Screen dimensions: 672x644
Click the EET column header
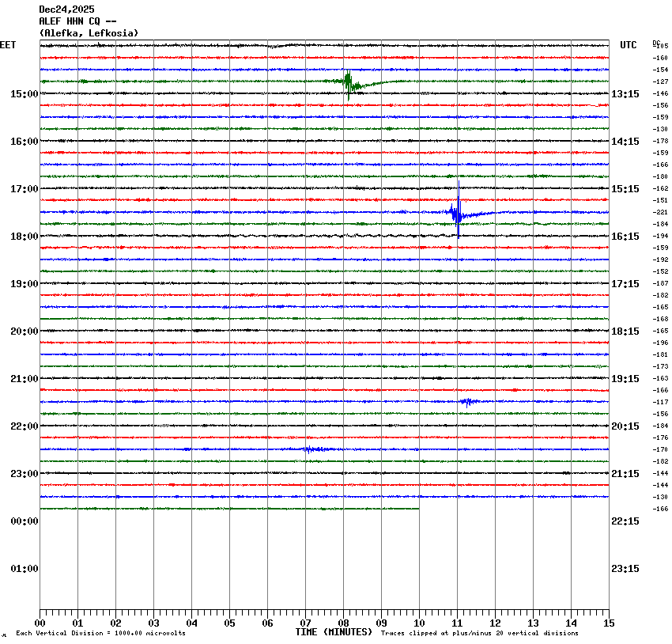pos(8,45)
